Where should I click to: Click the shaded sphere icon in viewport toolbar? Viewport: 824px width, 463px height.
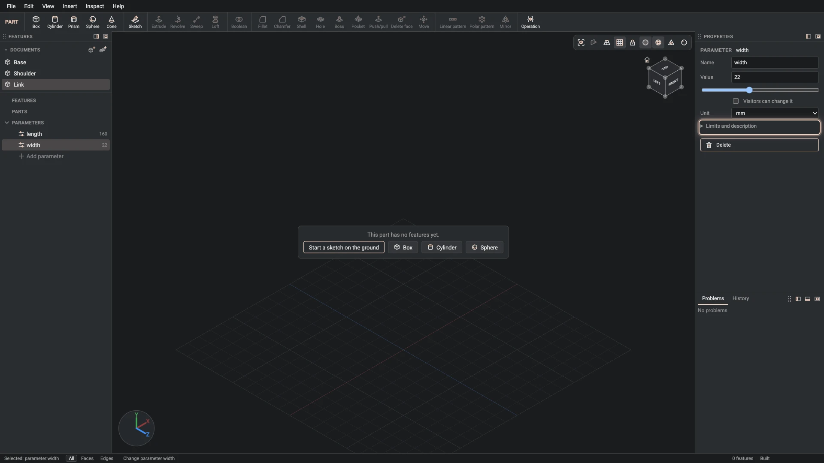click(684, 42)
